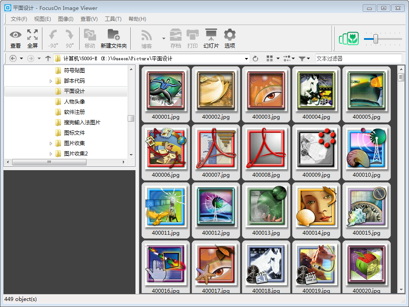Screen dimensions: 409x307
Task: Expand the 脚本代码 folder tree node
Action: pyautogui.click(x=51, y=81)
